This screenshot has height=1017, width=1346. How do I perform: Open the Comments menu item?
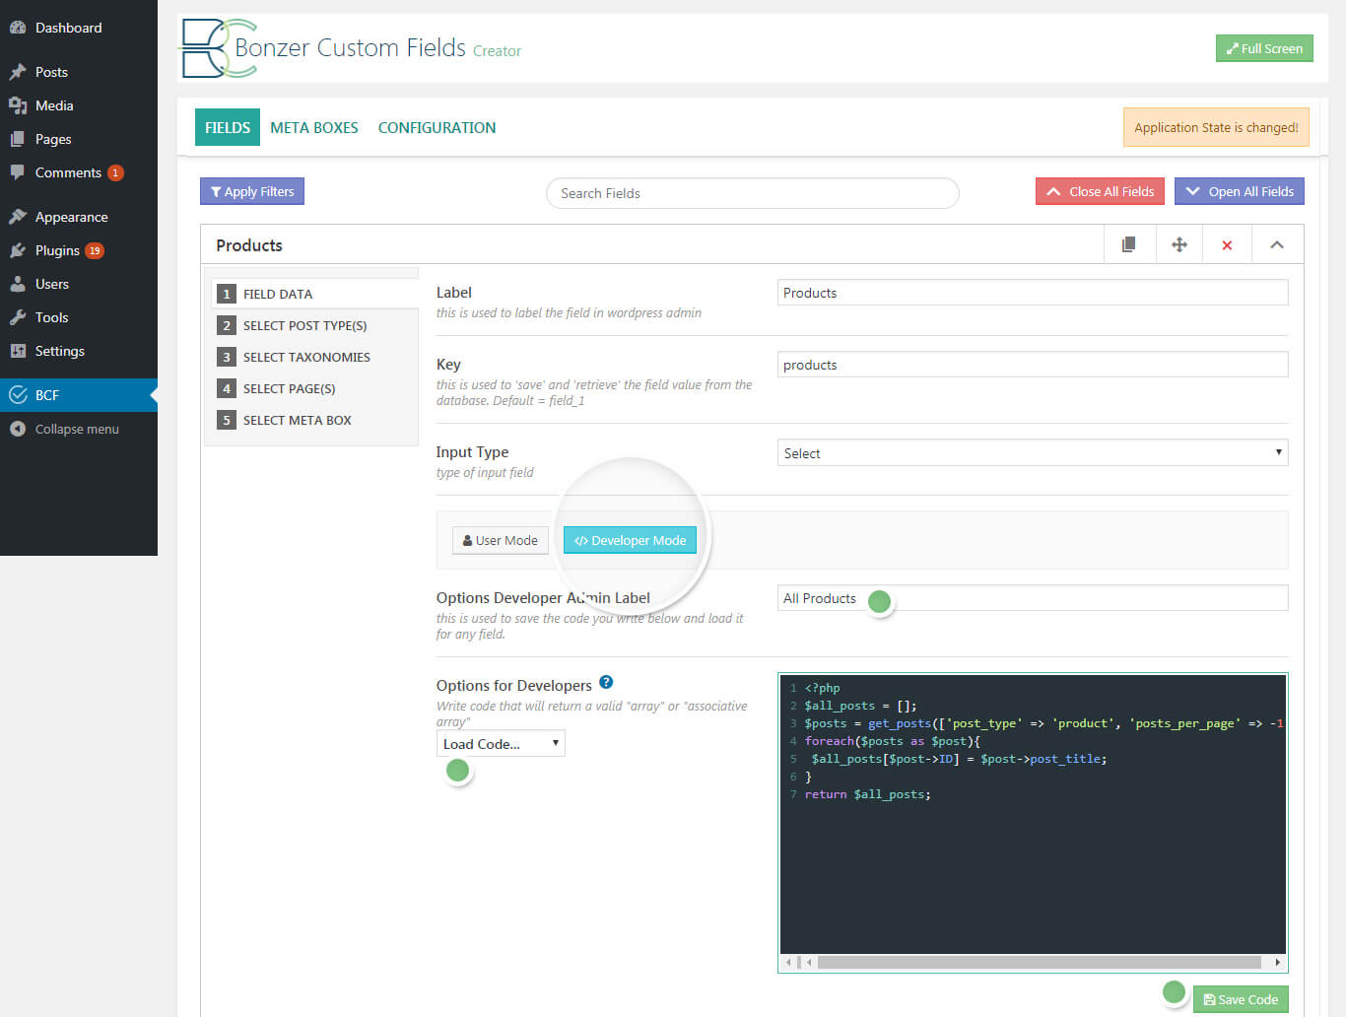tap(79, 172)
